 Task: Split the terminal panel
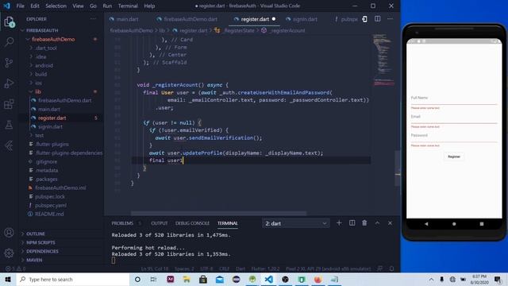pyautogui.click(x=352, y=223)
